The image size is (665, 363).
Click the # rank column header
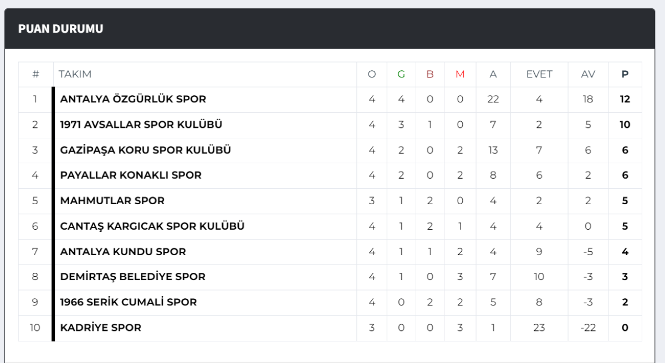tap(35, 74)
